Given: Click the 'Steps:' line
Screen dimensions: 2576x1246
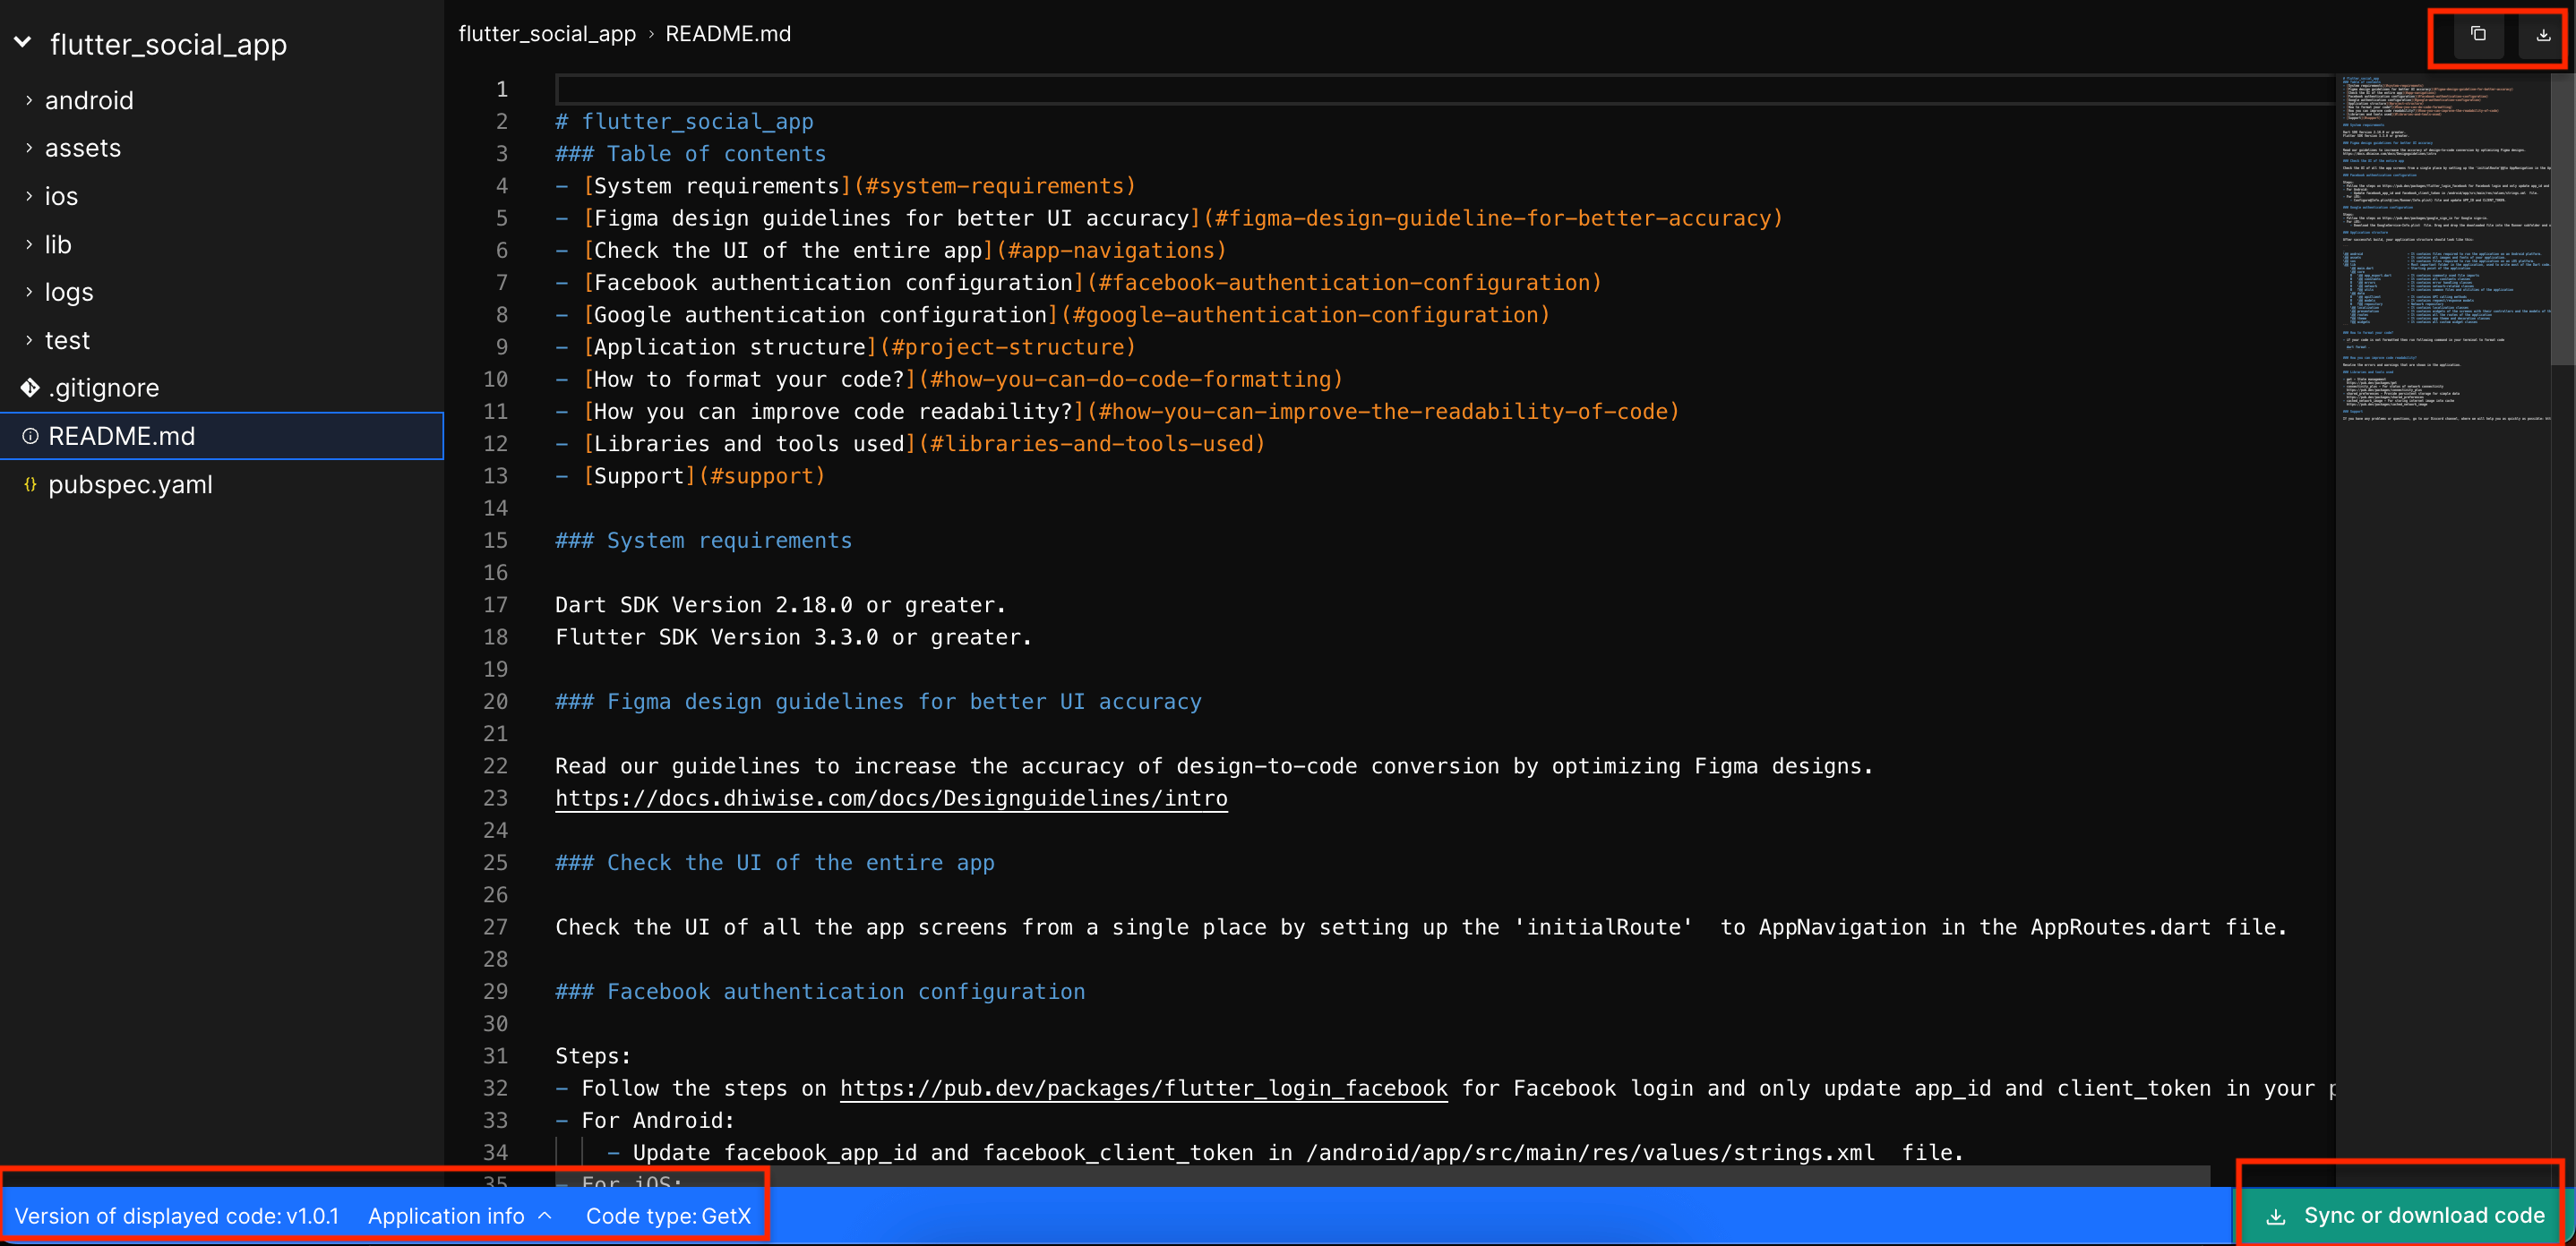Looking at the screenshot, I should (x=593, y=1056).
